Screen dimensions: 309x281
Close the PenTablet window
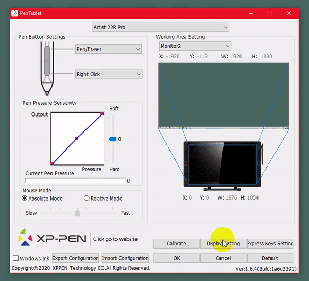coord(289,13)
